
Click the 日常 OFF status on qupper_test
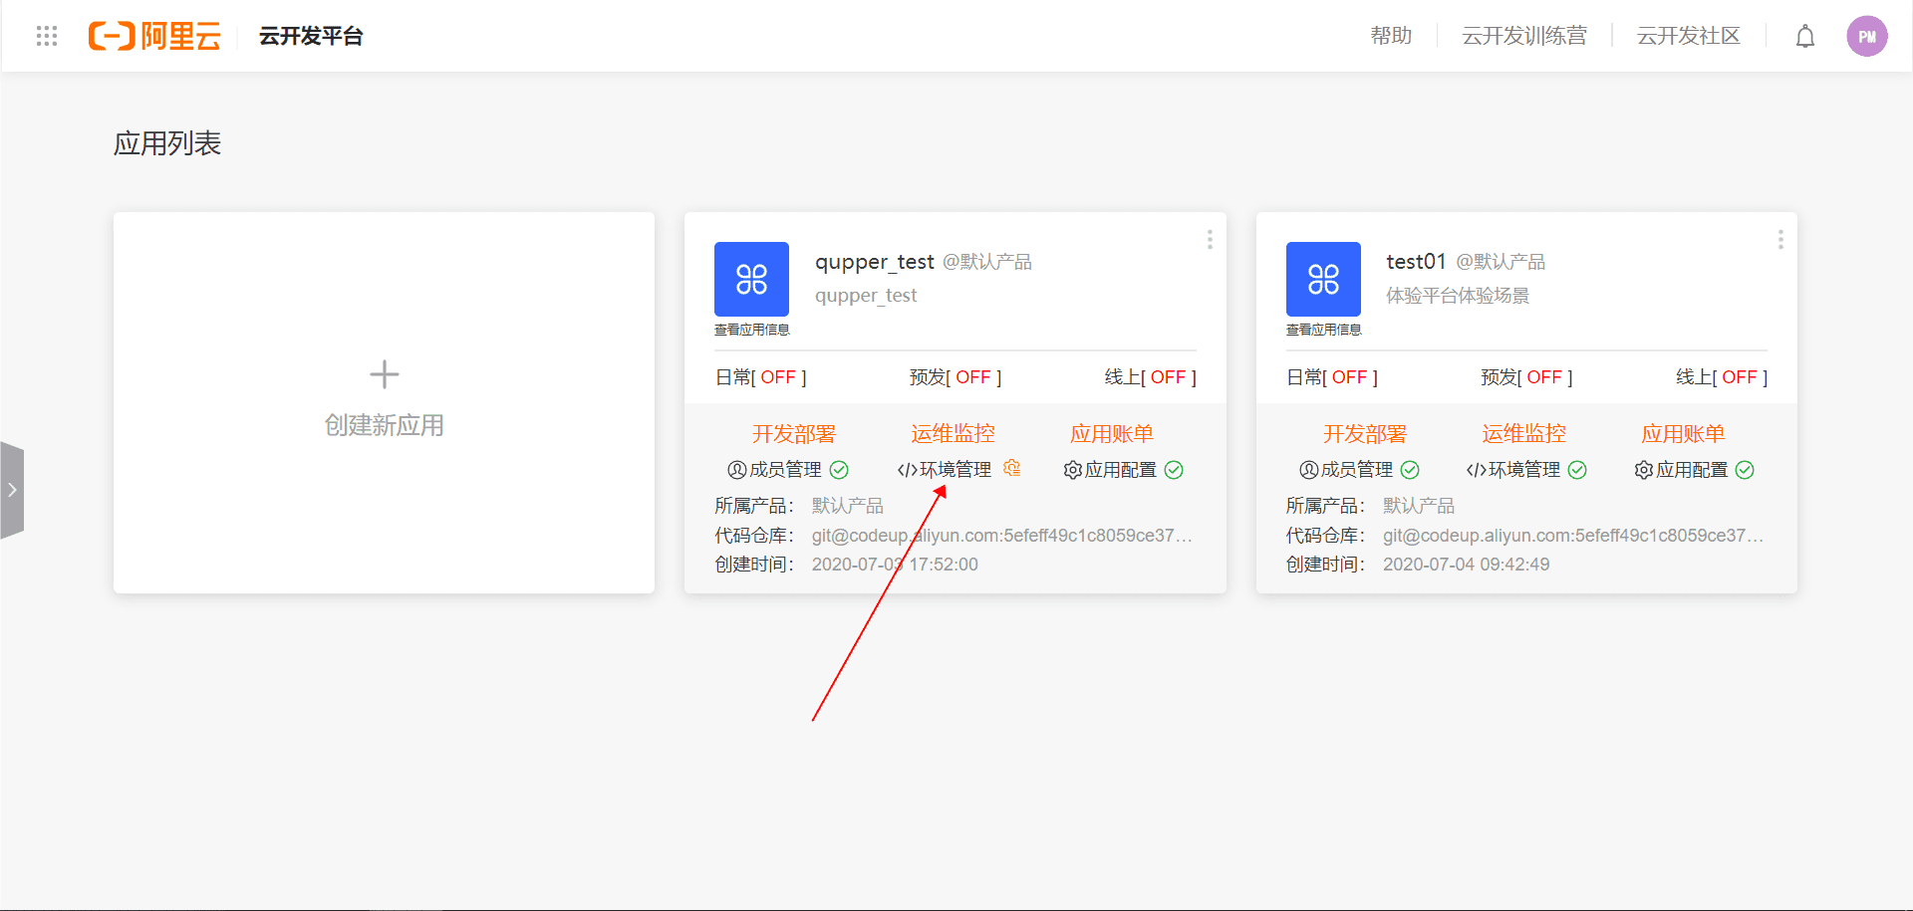pyautogui.click(x=761, y=377)
